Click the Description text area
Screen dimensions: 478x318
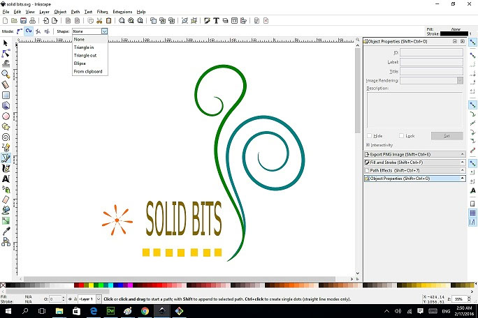415,110
